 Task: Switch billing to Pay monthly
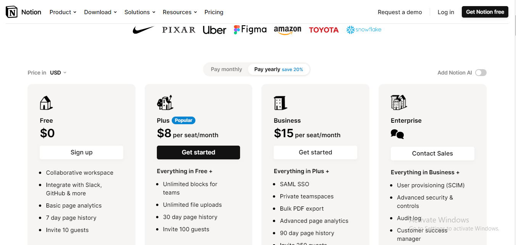click(x=226, y=70)
